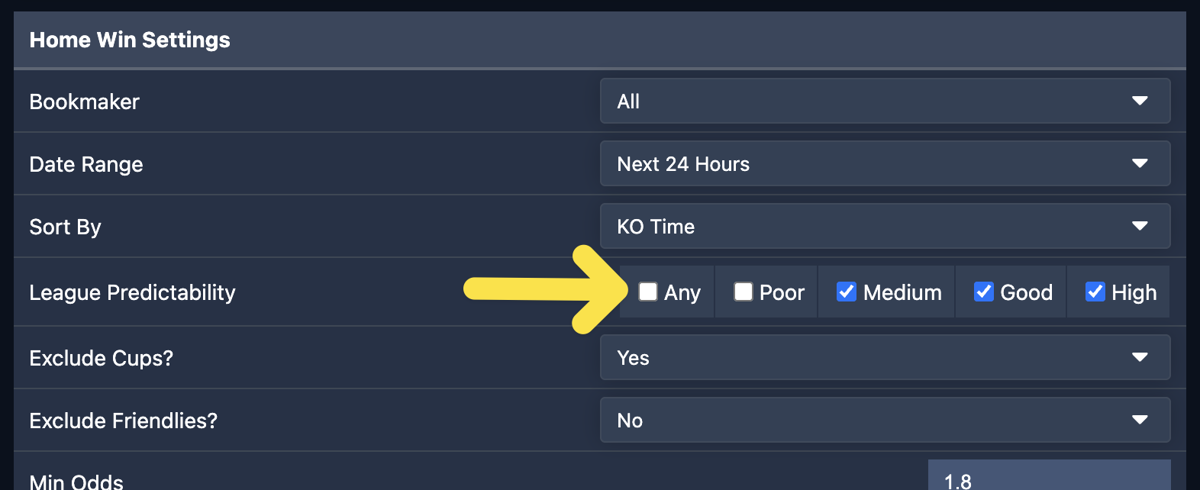The width and height of the screenshot is (1200, 490).
Task: Click the Home Win Settings header
Action: [x=130, y=40]
